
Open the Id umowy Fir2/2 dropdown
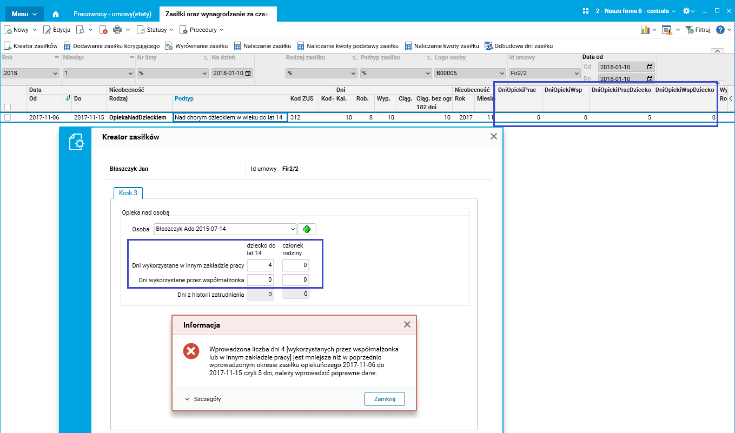click(544, 73)
